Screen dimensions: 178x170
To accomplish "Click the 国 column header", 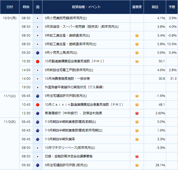I will point(38,7).
